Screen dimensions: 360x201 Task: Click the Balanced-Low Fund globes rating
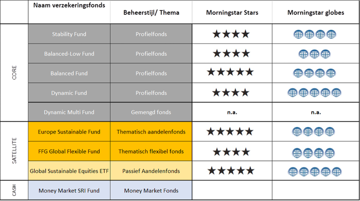tap(314, 54)
